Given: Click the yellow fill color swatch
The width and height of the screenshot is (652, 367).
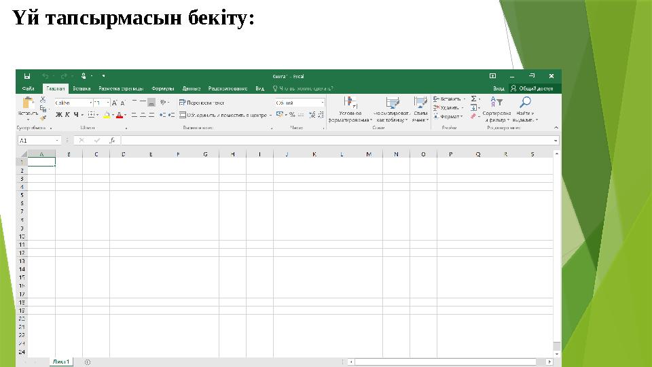Looking at the screenshot, I should tap(107, 115).
